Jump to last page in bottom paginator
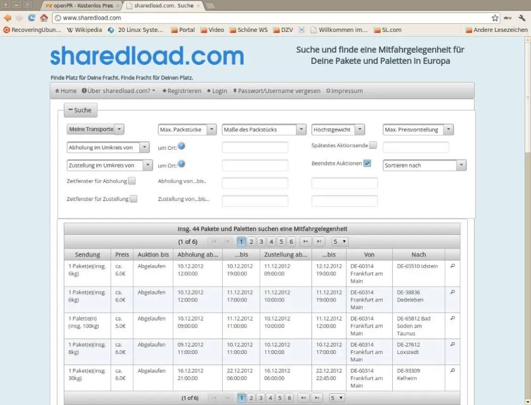This screenshot has width=531, height=405. [317, 398]
